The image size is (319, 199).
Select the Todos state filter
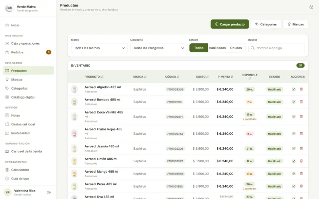point(198,48)
